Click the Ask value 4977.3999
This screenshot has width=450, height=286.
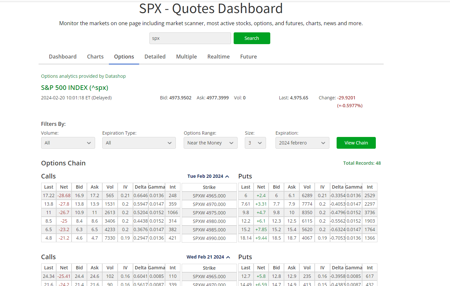tap(218, 98)
